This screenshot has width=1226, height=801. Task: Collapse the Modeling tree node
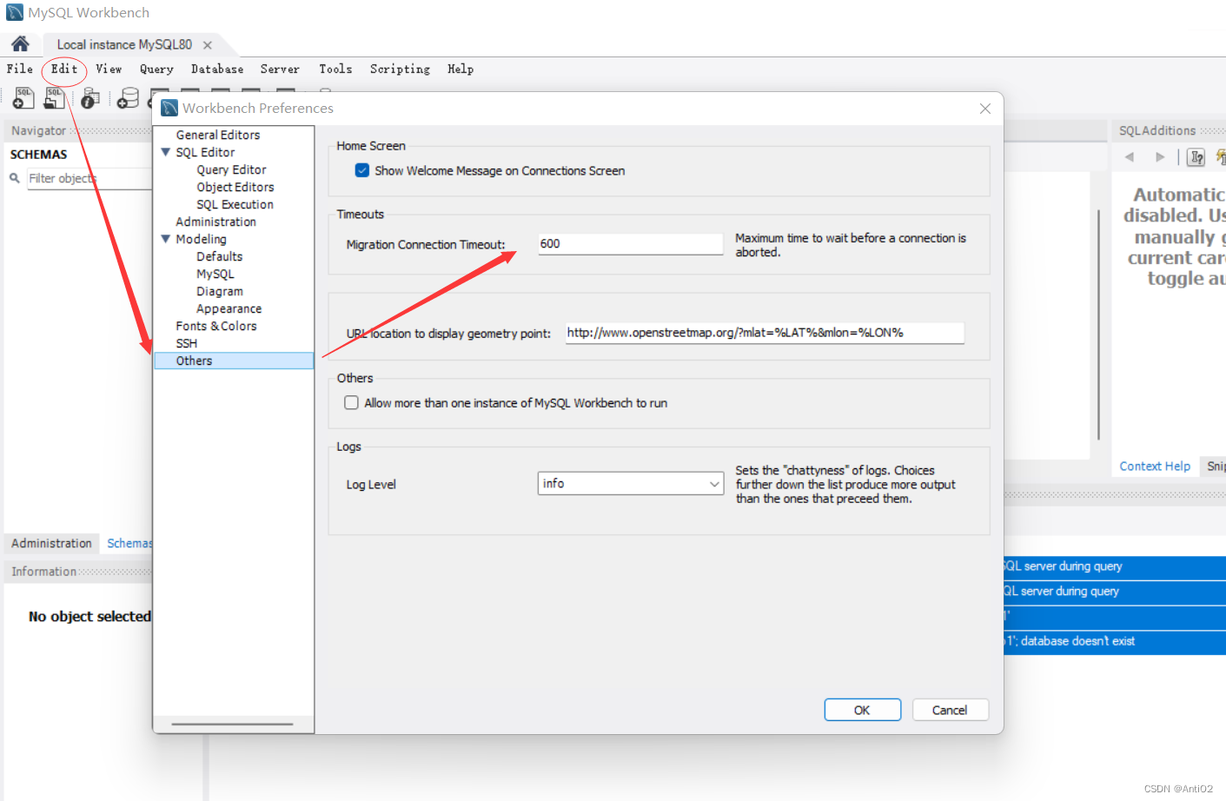(166, 239)
